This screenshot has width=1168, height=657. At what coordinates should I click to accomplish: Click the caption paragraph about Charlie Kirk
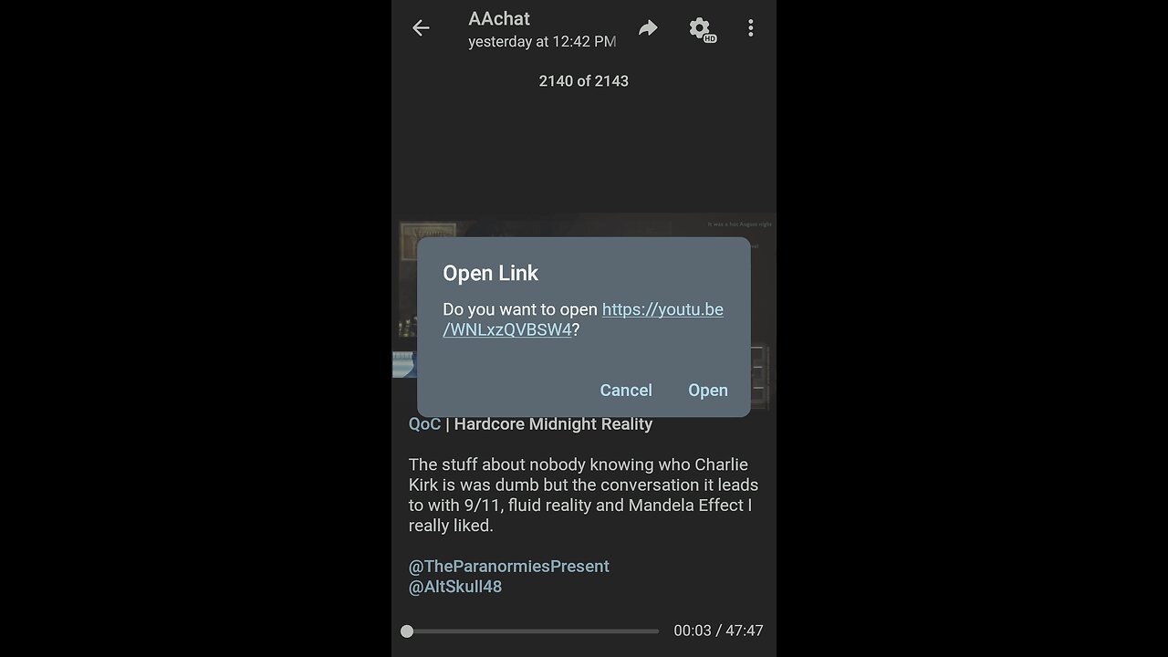point(584,495)
